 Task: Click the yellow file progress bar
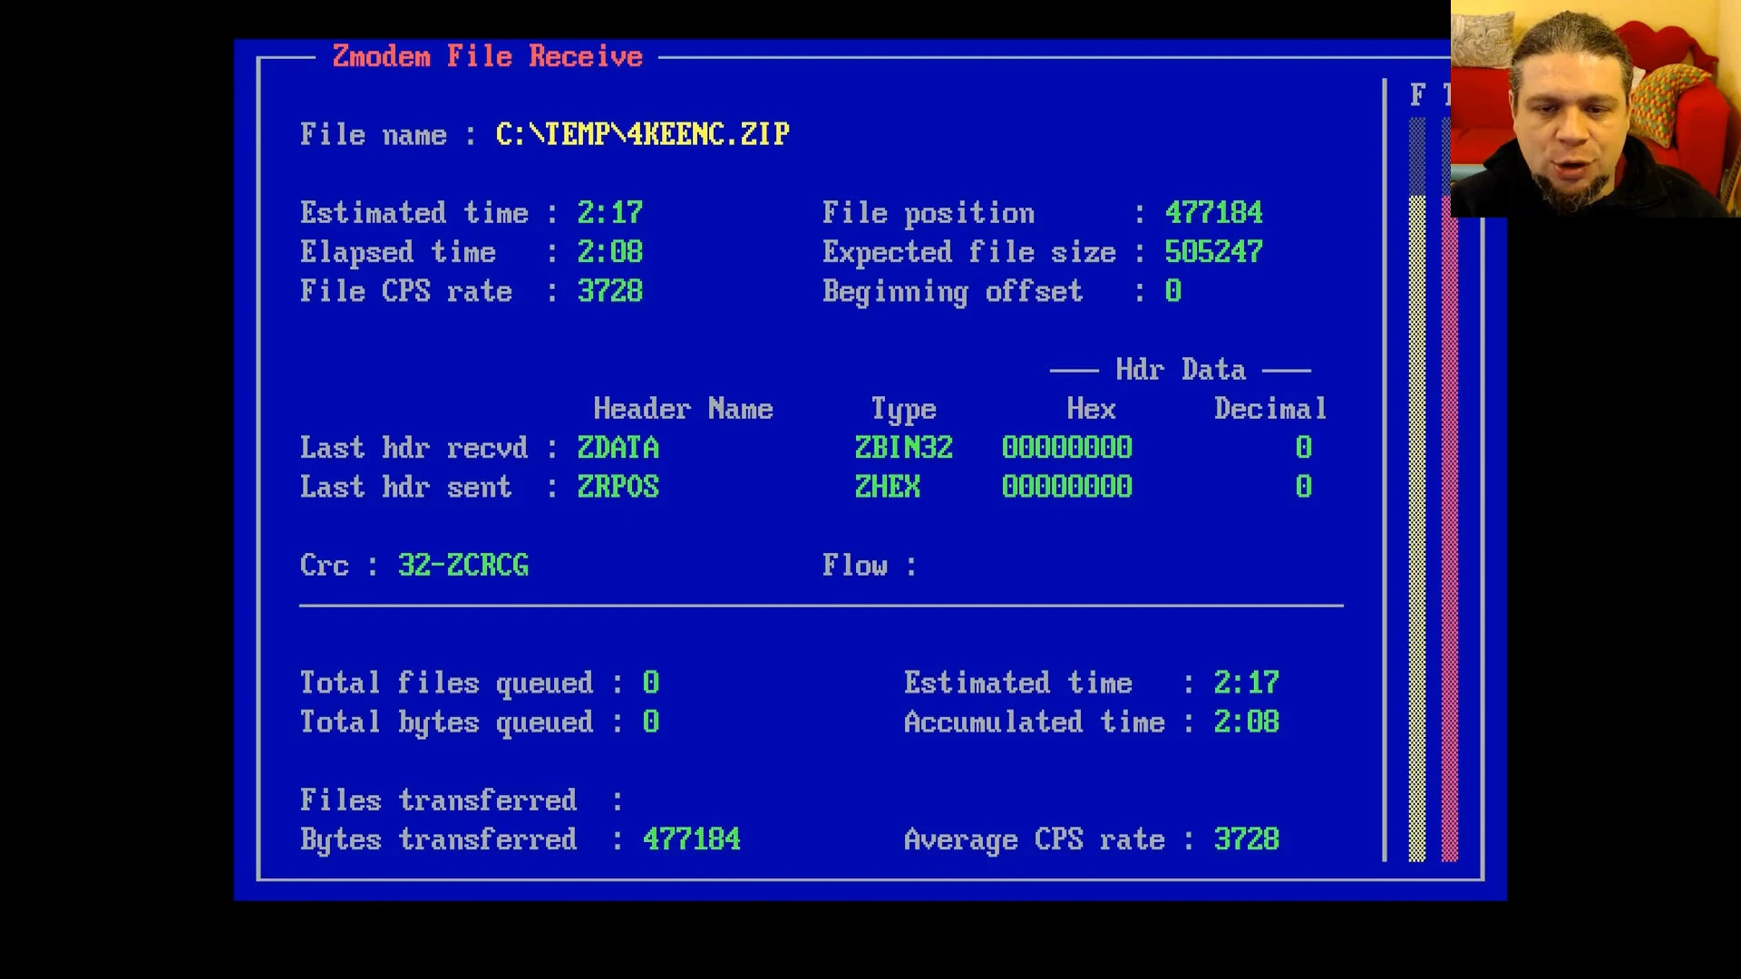(x=1417, y=489)
